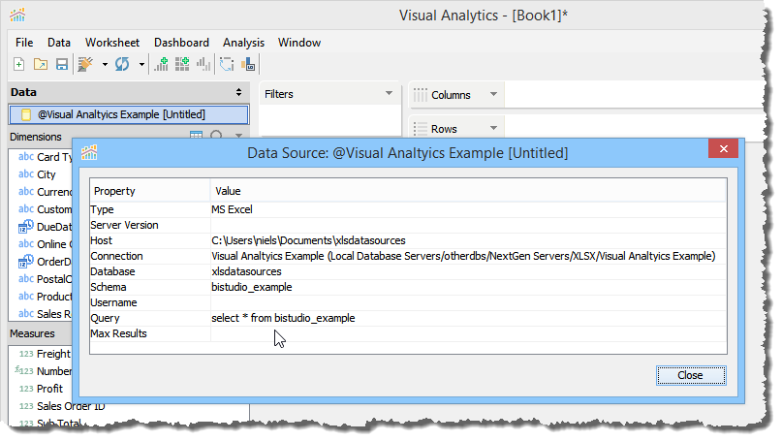Open the Analysis menu

243,43
